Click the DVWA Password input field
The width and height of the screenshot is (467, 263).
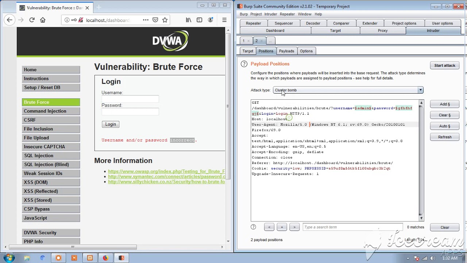[130, 112]
